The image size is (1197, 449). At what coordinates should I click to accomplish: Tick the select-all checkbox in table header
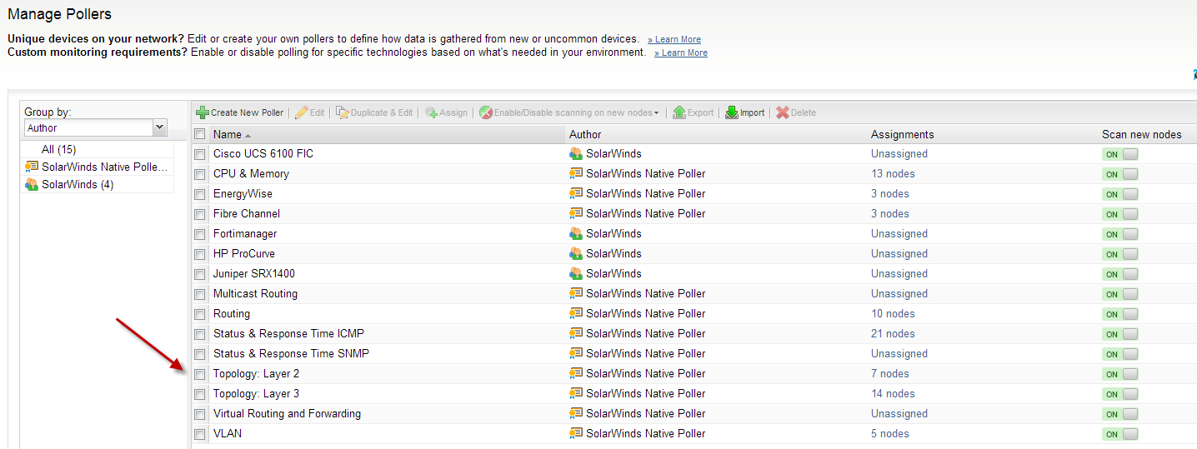(x=199, y=134)
